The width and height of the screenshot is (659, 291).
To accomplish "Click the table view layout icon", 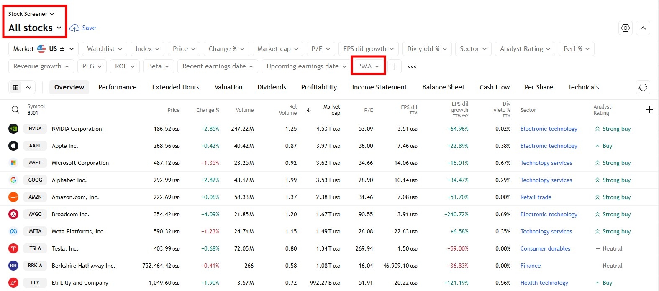I will point(16,87).
